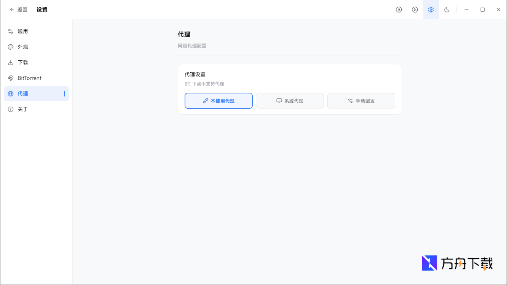
Task: Open the 下载 settings section
Action: [23, 62]
